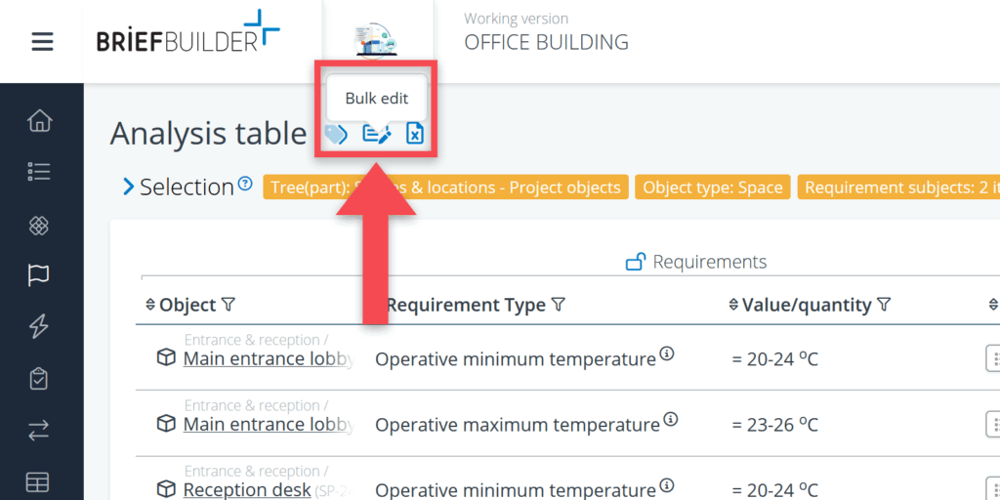
Task: Open the transfer arrows sidebar icon
Action: click(x=39, y=431)
